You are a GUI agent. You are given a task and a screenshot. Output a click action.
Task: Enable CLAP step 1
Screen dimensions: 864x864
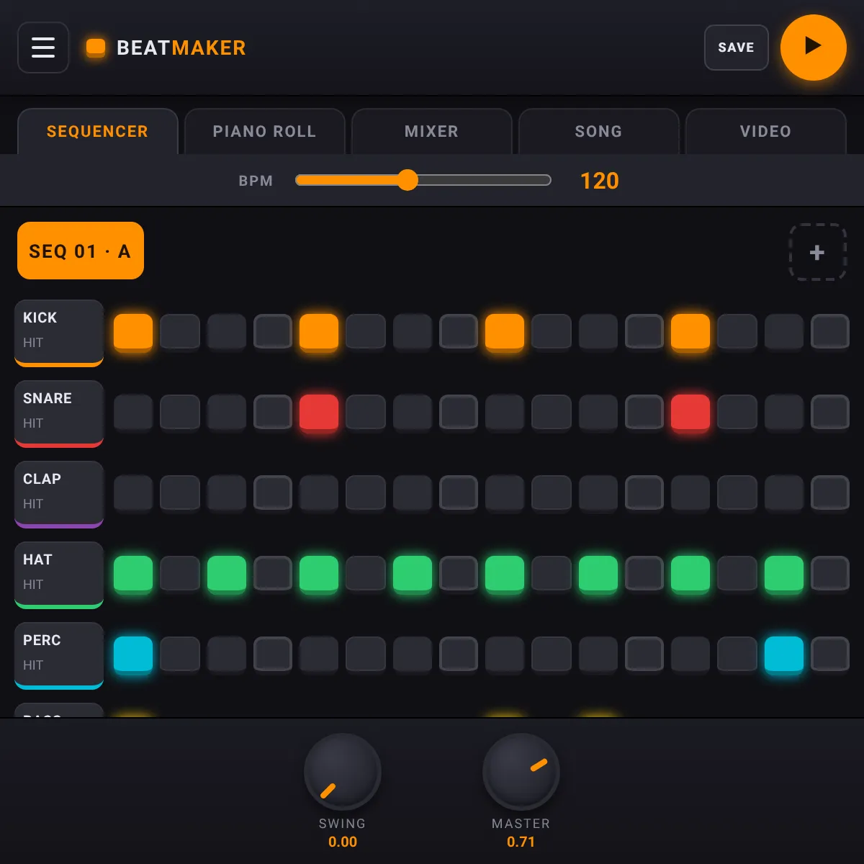pyautogui.click(x=133, y=492)
